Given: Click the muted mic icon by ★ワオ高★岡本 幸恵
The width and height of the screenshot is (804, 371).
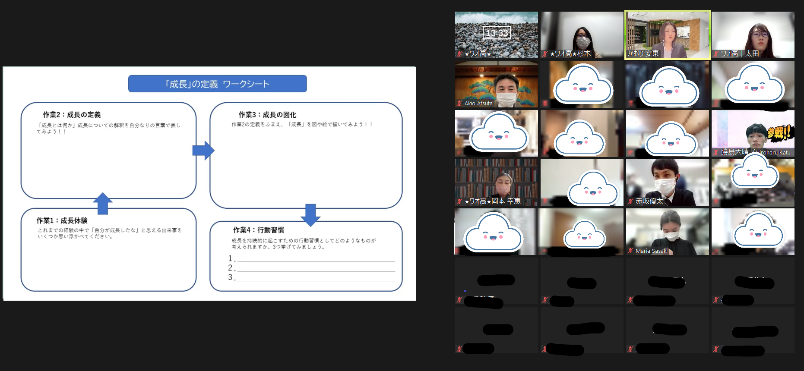Looking at the screenshot, I should [459, 201].
